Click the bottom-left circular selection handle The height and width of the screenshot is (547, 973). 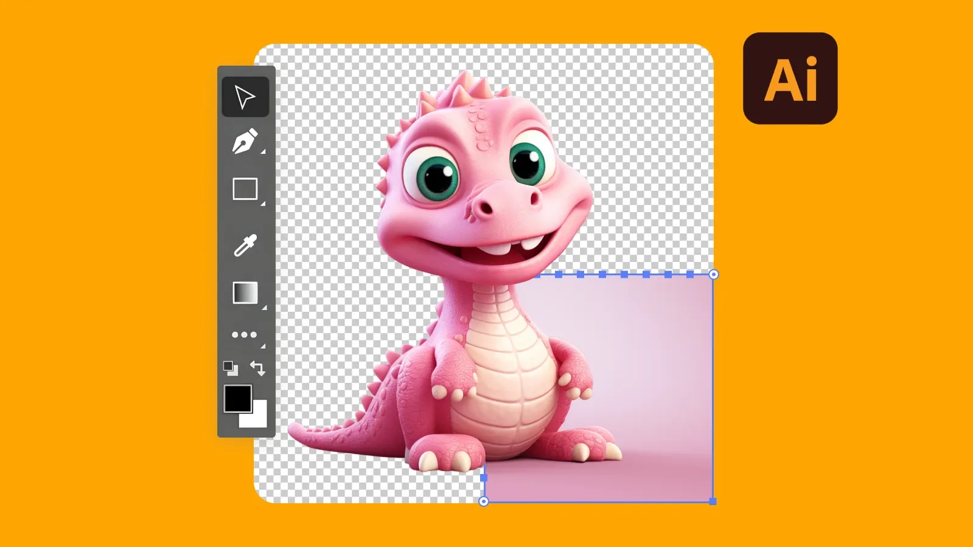[484, 501]
